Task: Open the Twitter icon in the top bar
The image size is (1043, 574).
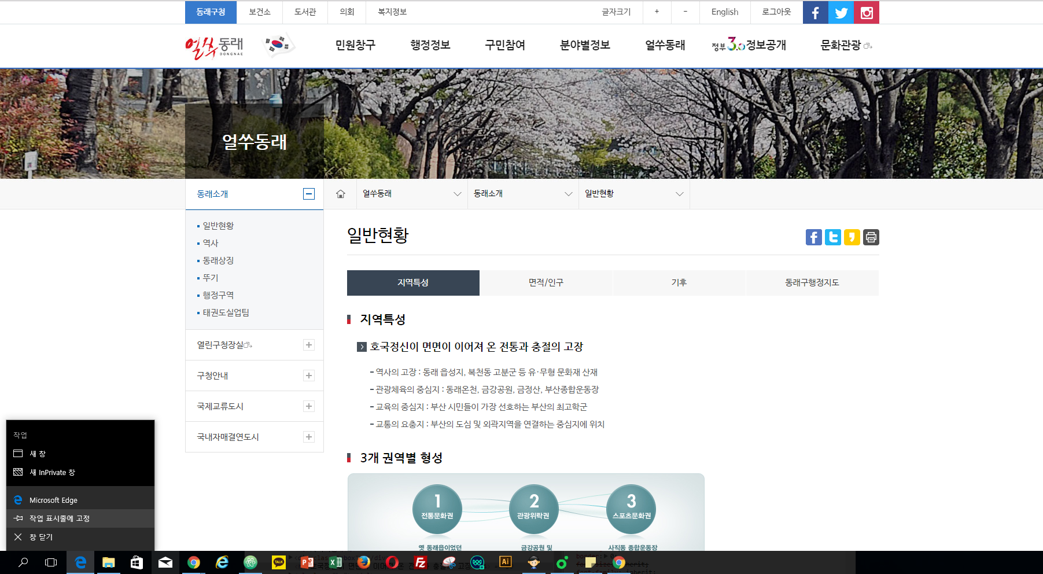Action: pos(841,12)
